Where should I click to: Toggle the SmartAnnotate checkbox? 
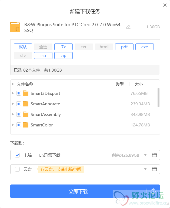point(19,104)
